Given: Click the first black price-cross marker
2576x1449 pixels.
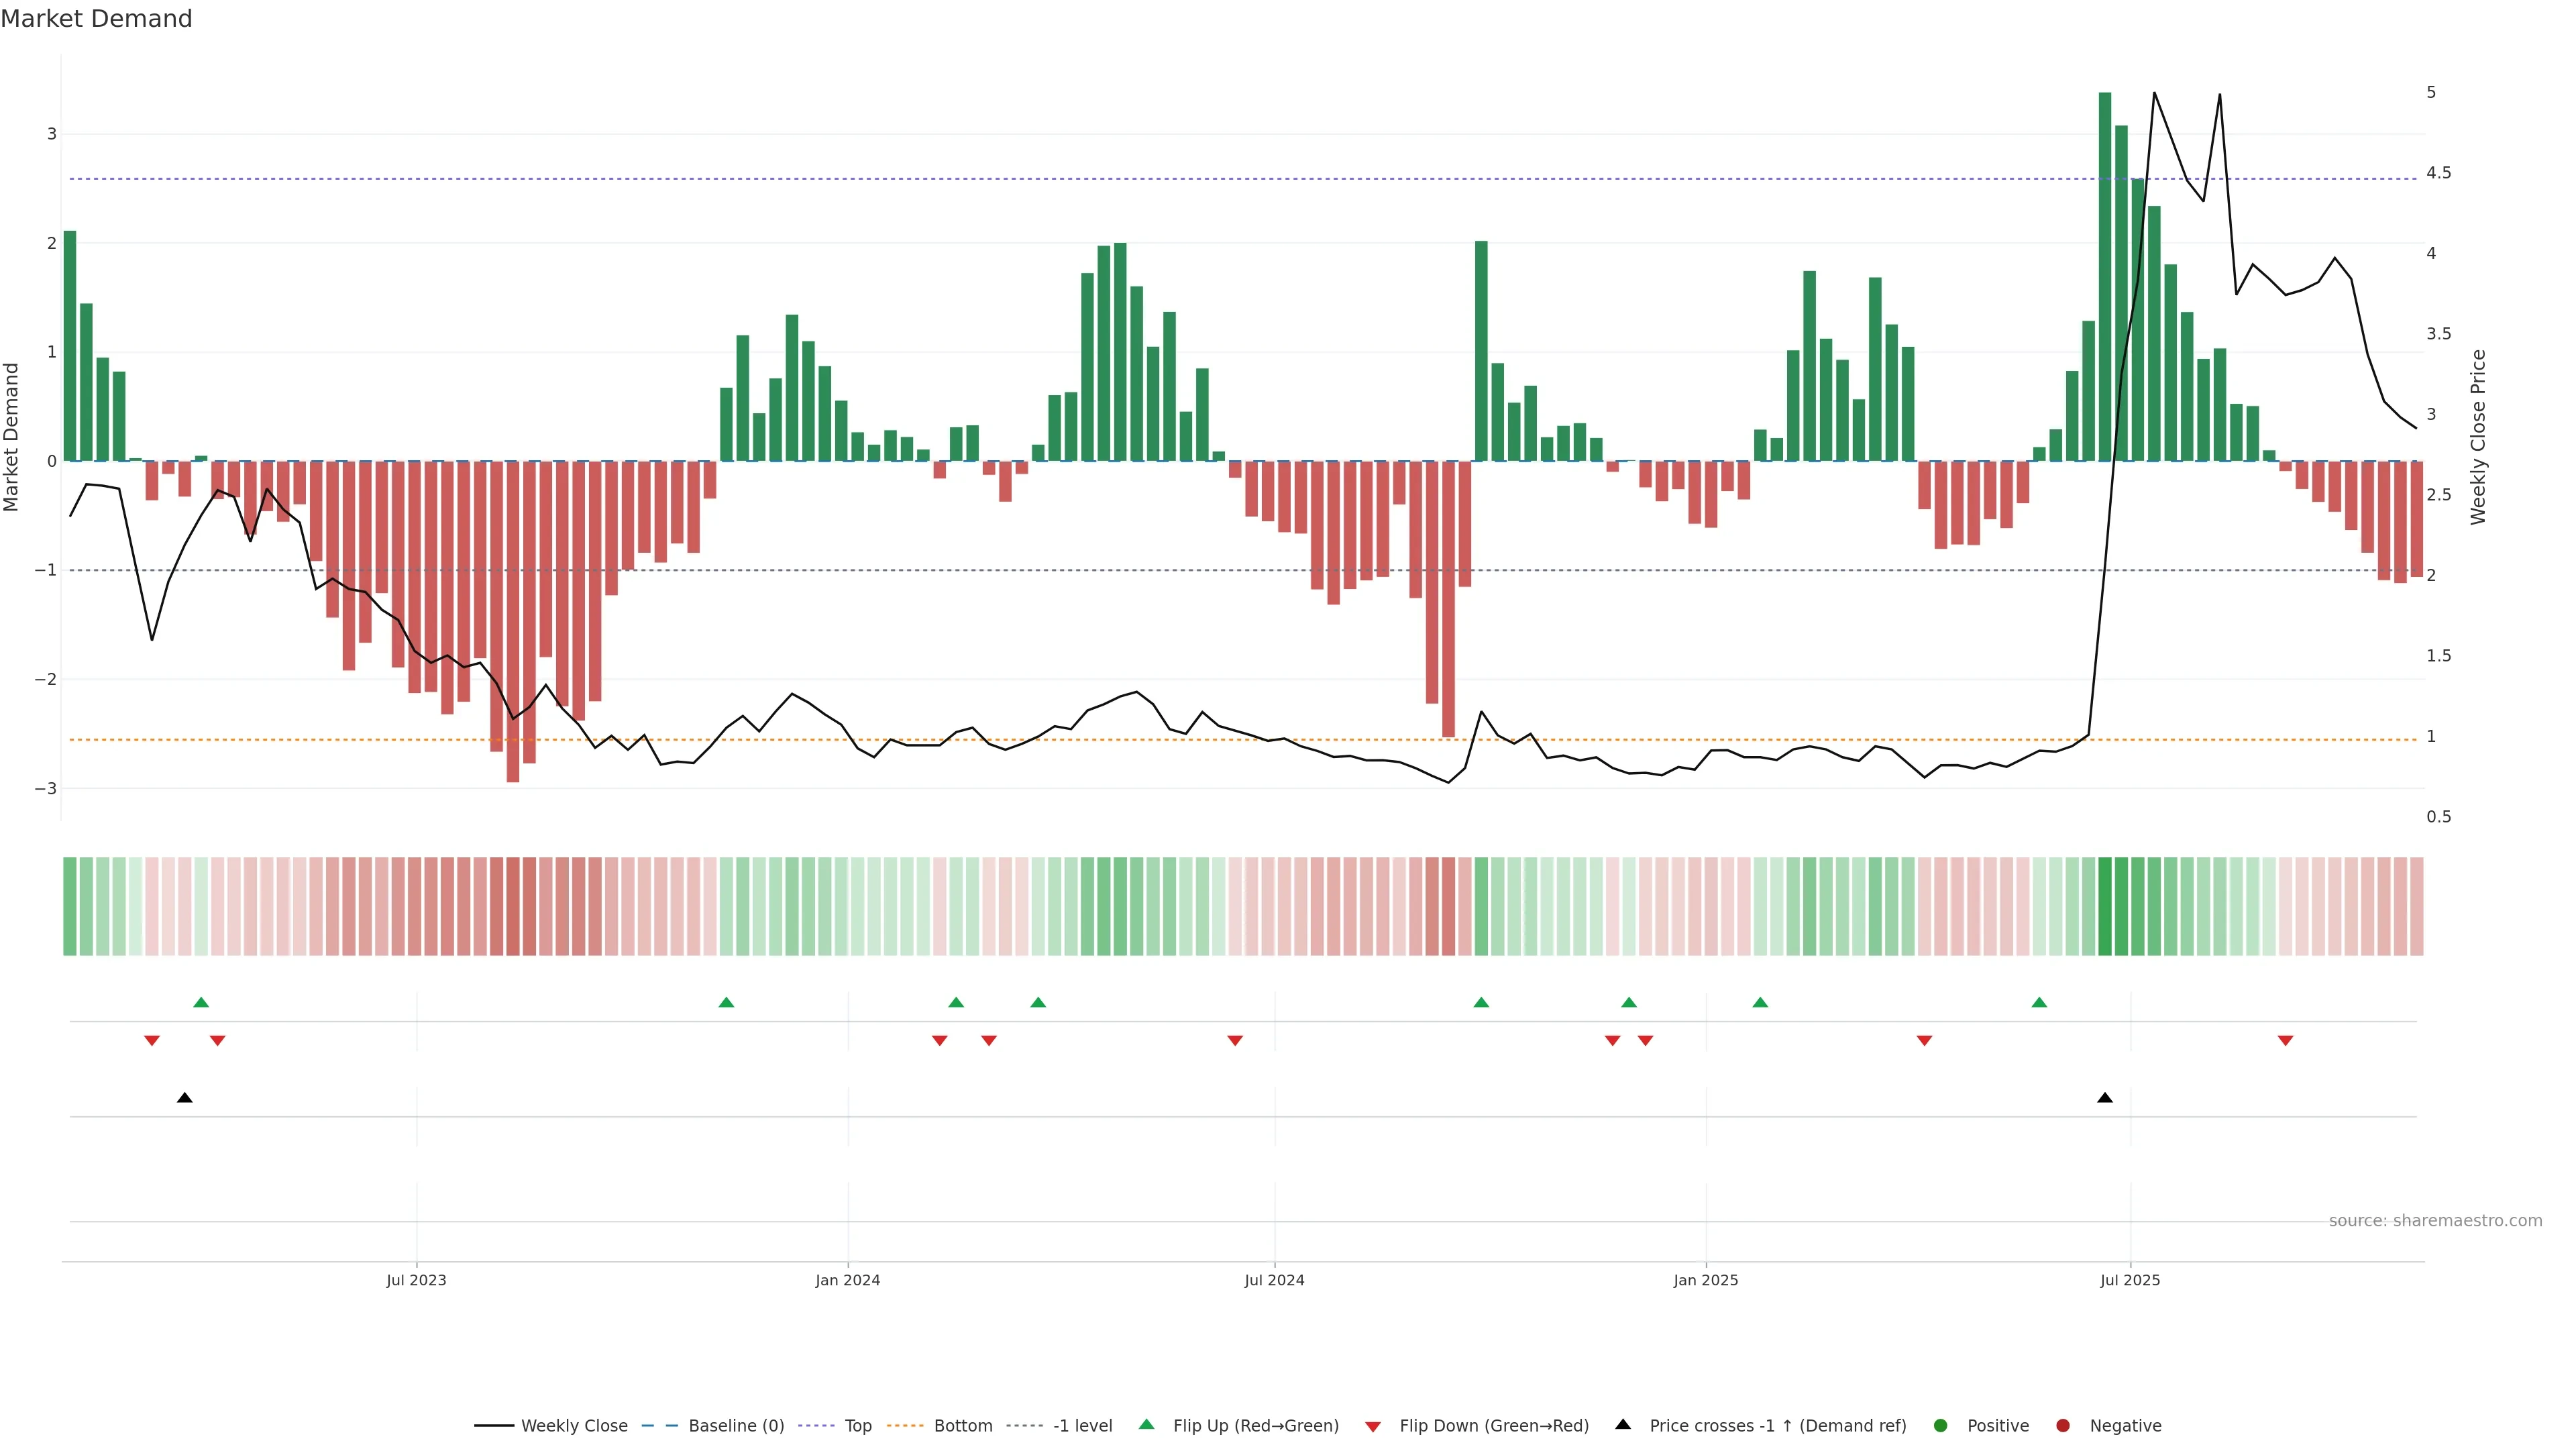Looking at the screenshot, I should [184, 1098].
